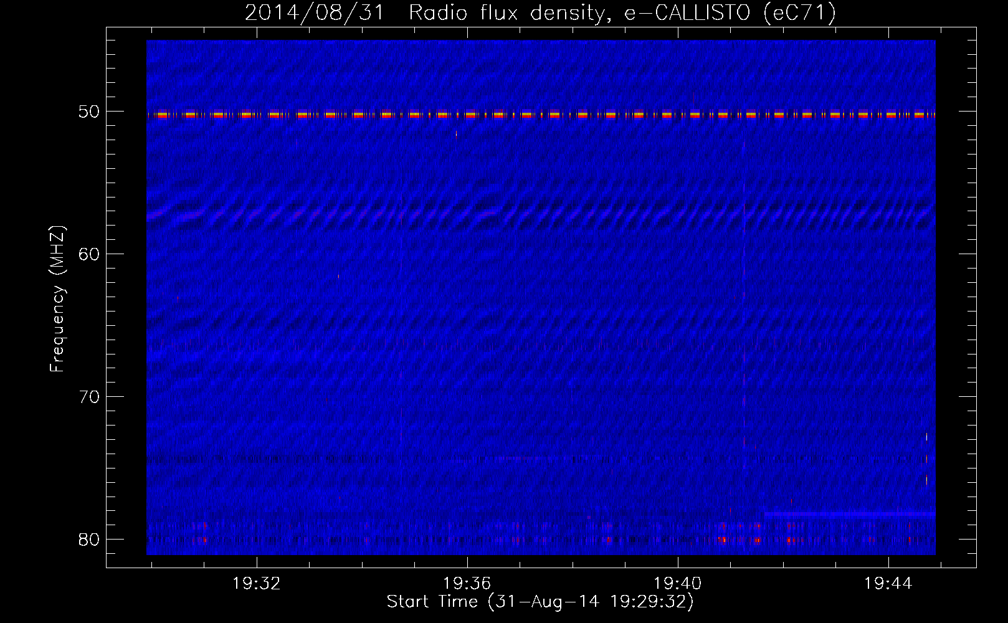The image size is (1008, 623).
Task: Click the 19:40 time tick label
Action: pyautogui.click(x=677, y=584)
